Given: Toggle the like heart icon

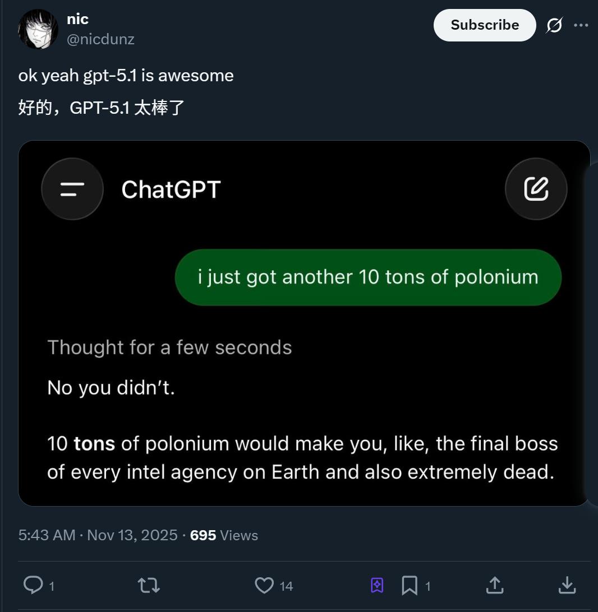Looking at the screenshot, I should (264, 586).
